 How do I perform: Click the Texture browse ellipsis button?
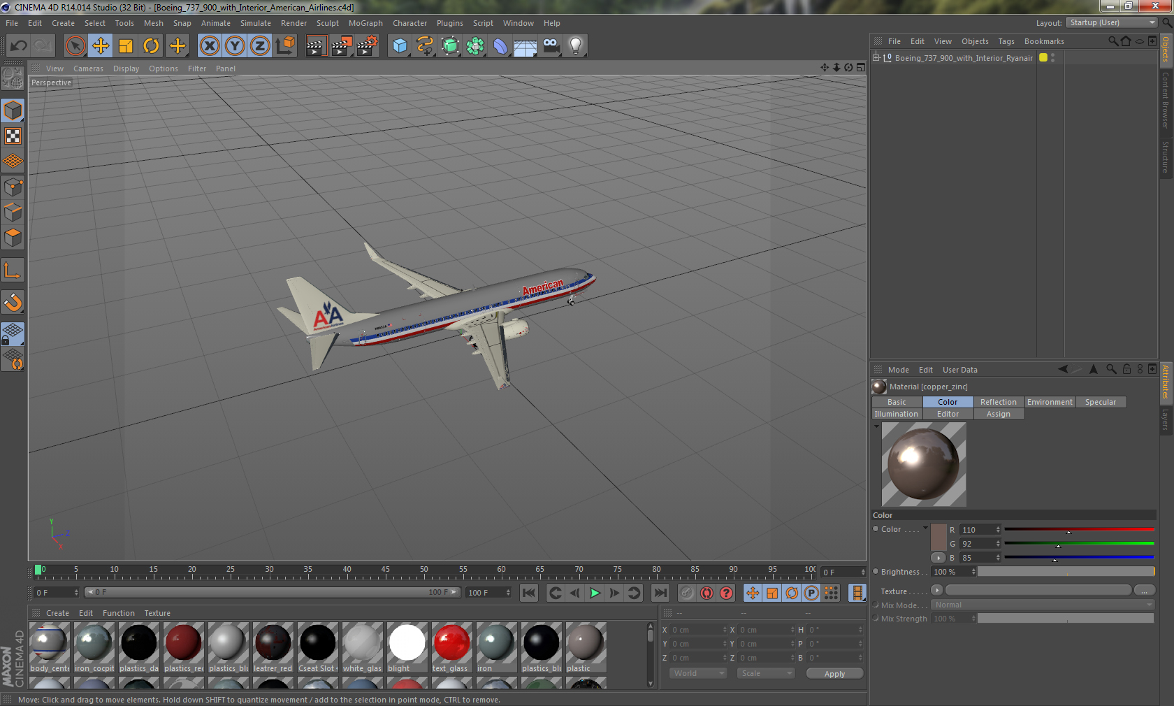pyautogui.click(x=1144, y=591)
